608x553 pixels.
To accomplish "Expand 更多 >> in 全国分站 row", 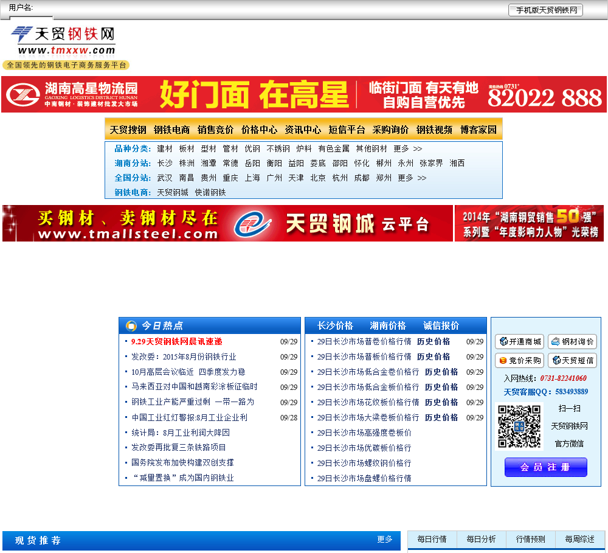I will click(412, 178).
